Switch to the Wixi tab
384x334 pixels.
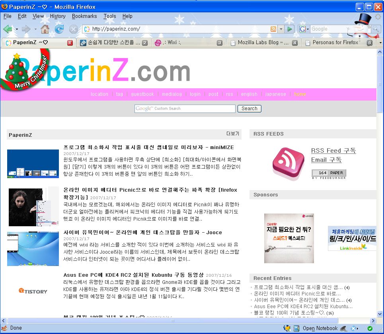click(188, 43)
